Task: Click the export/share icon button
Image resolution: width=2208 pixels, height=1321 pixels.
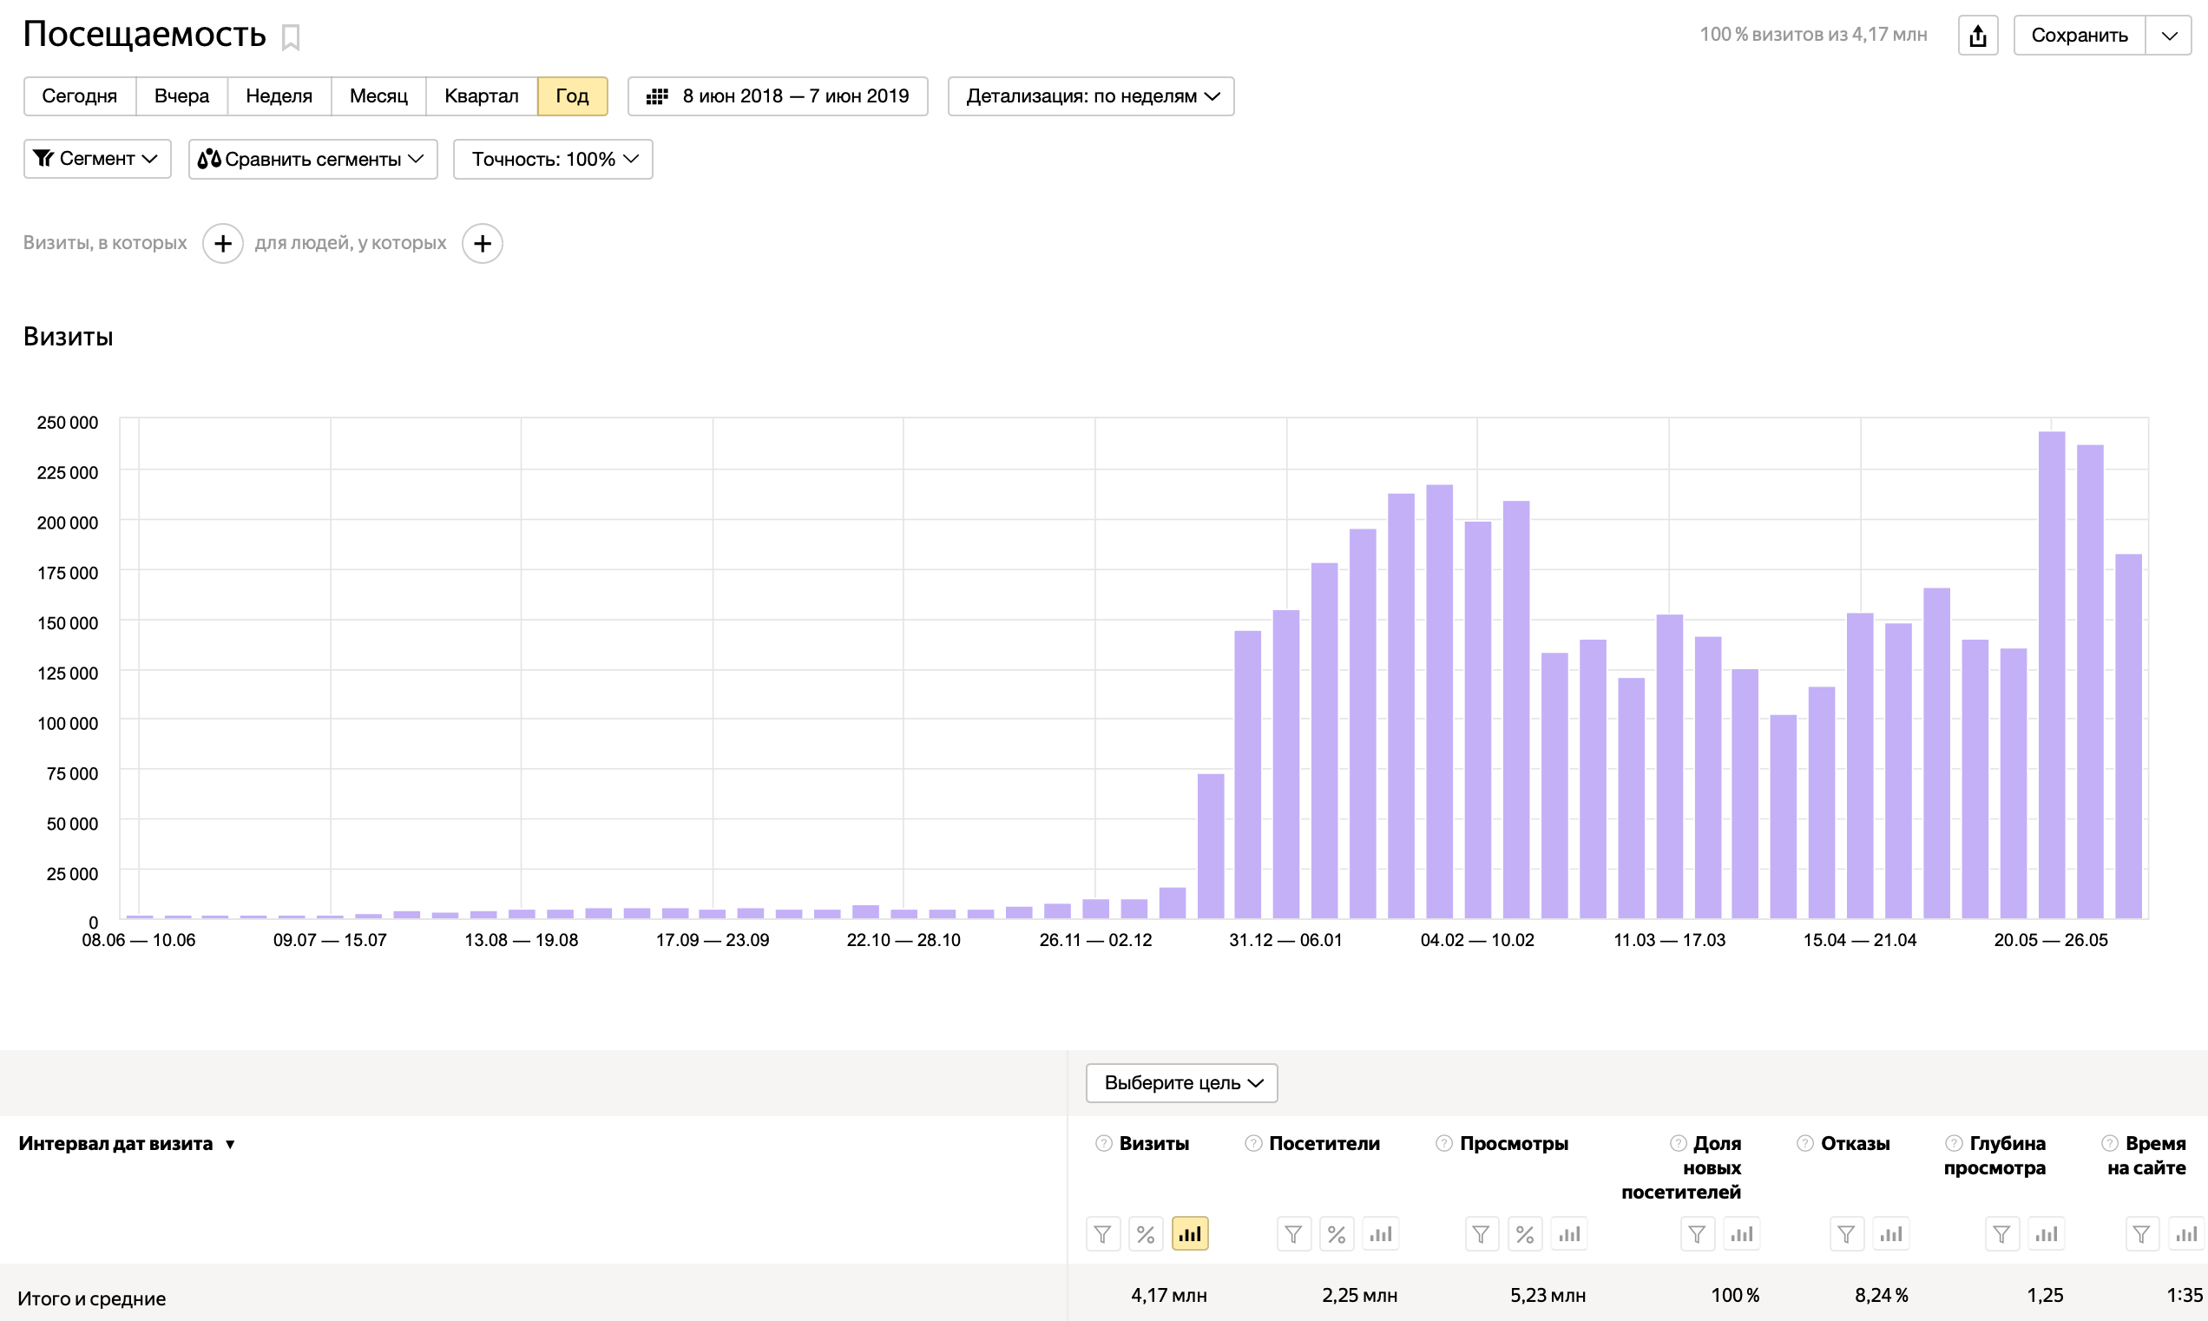Action: [x=1976, y=36]
